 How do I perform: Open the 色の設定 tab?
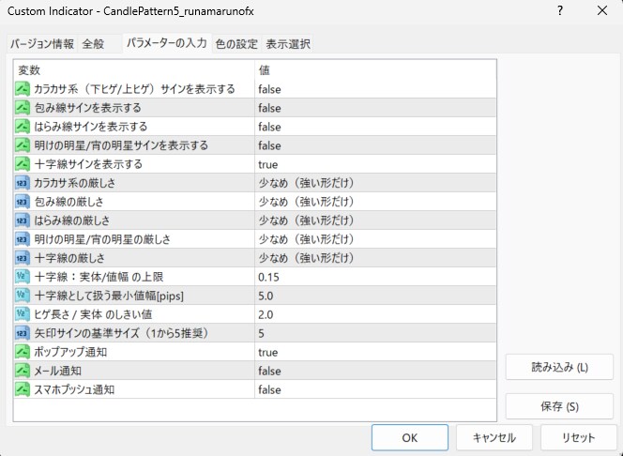pyautogui.click(x=236, y=44)
